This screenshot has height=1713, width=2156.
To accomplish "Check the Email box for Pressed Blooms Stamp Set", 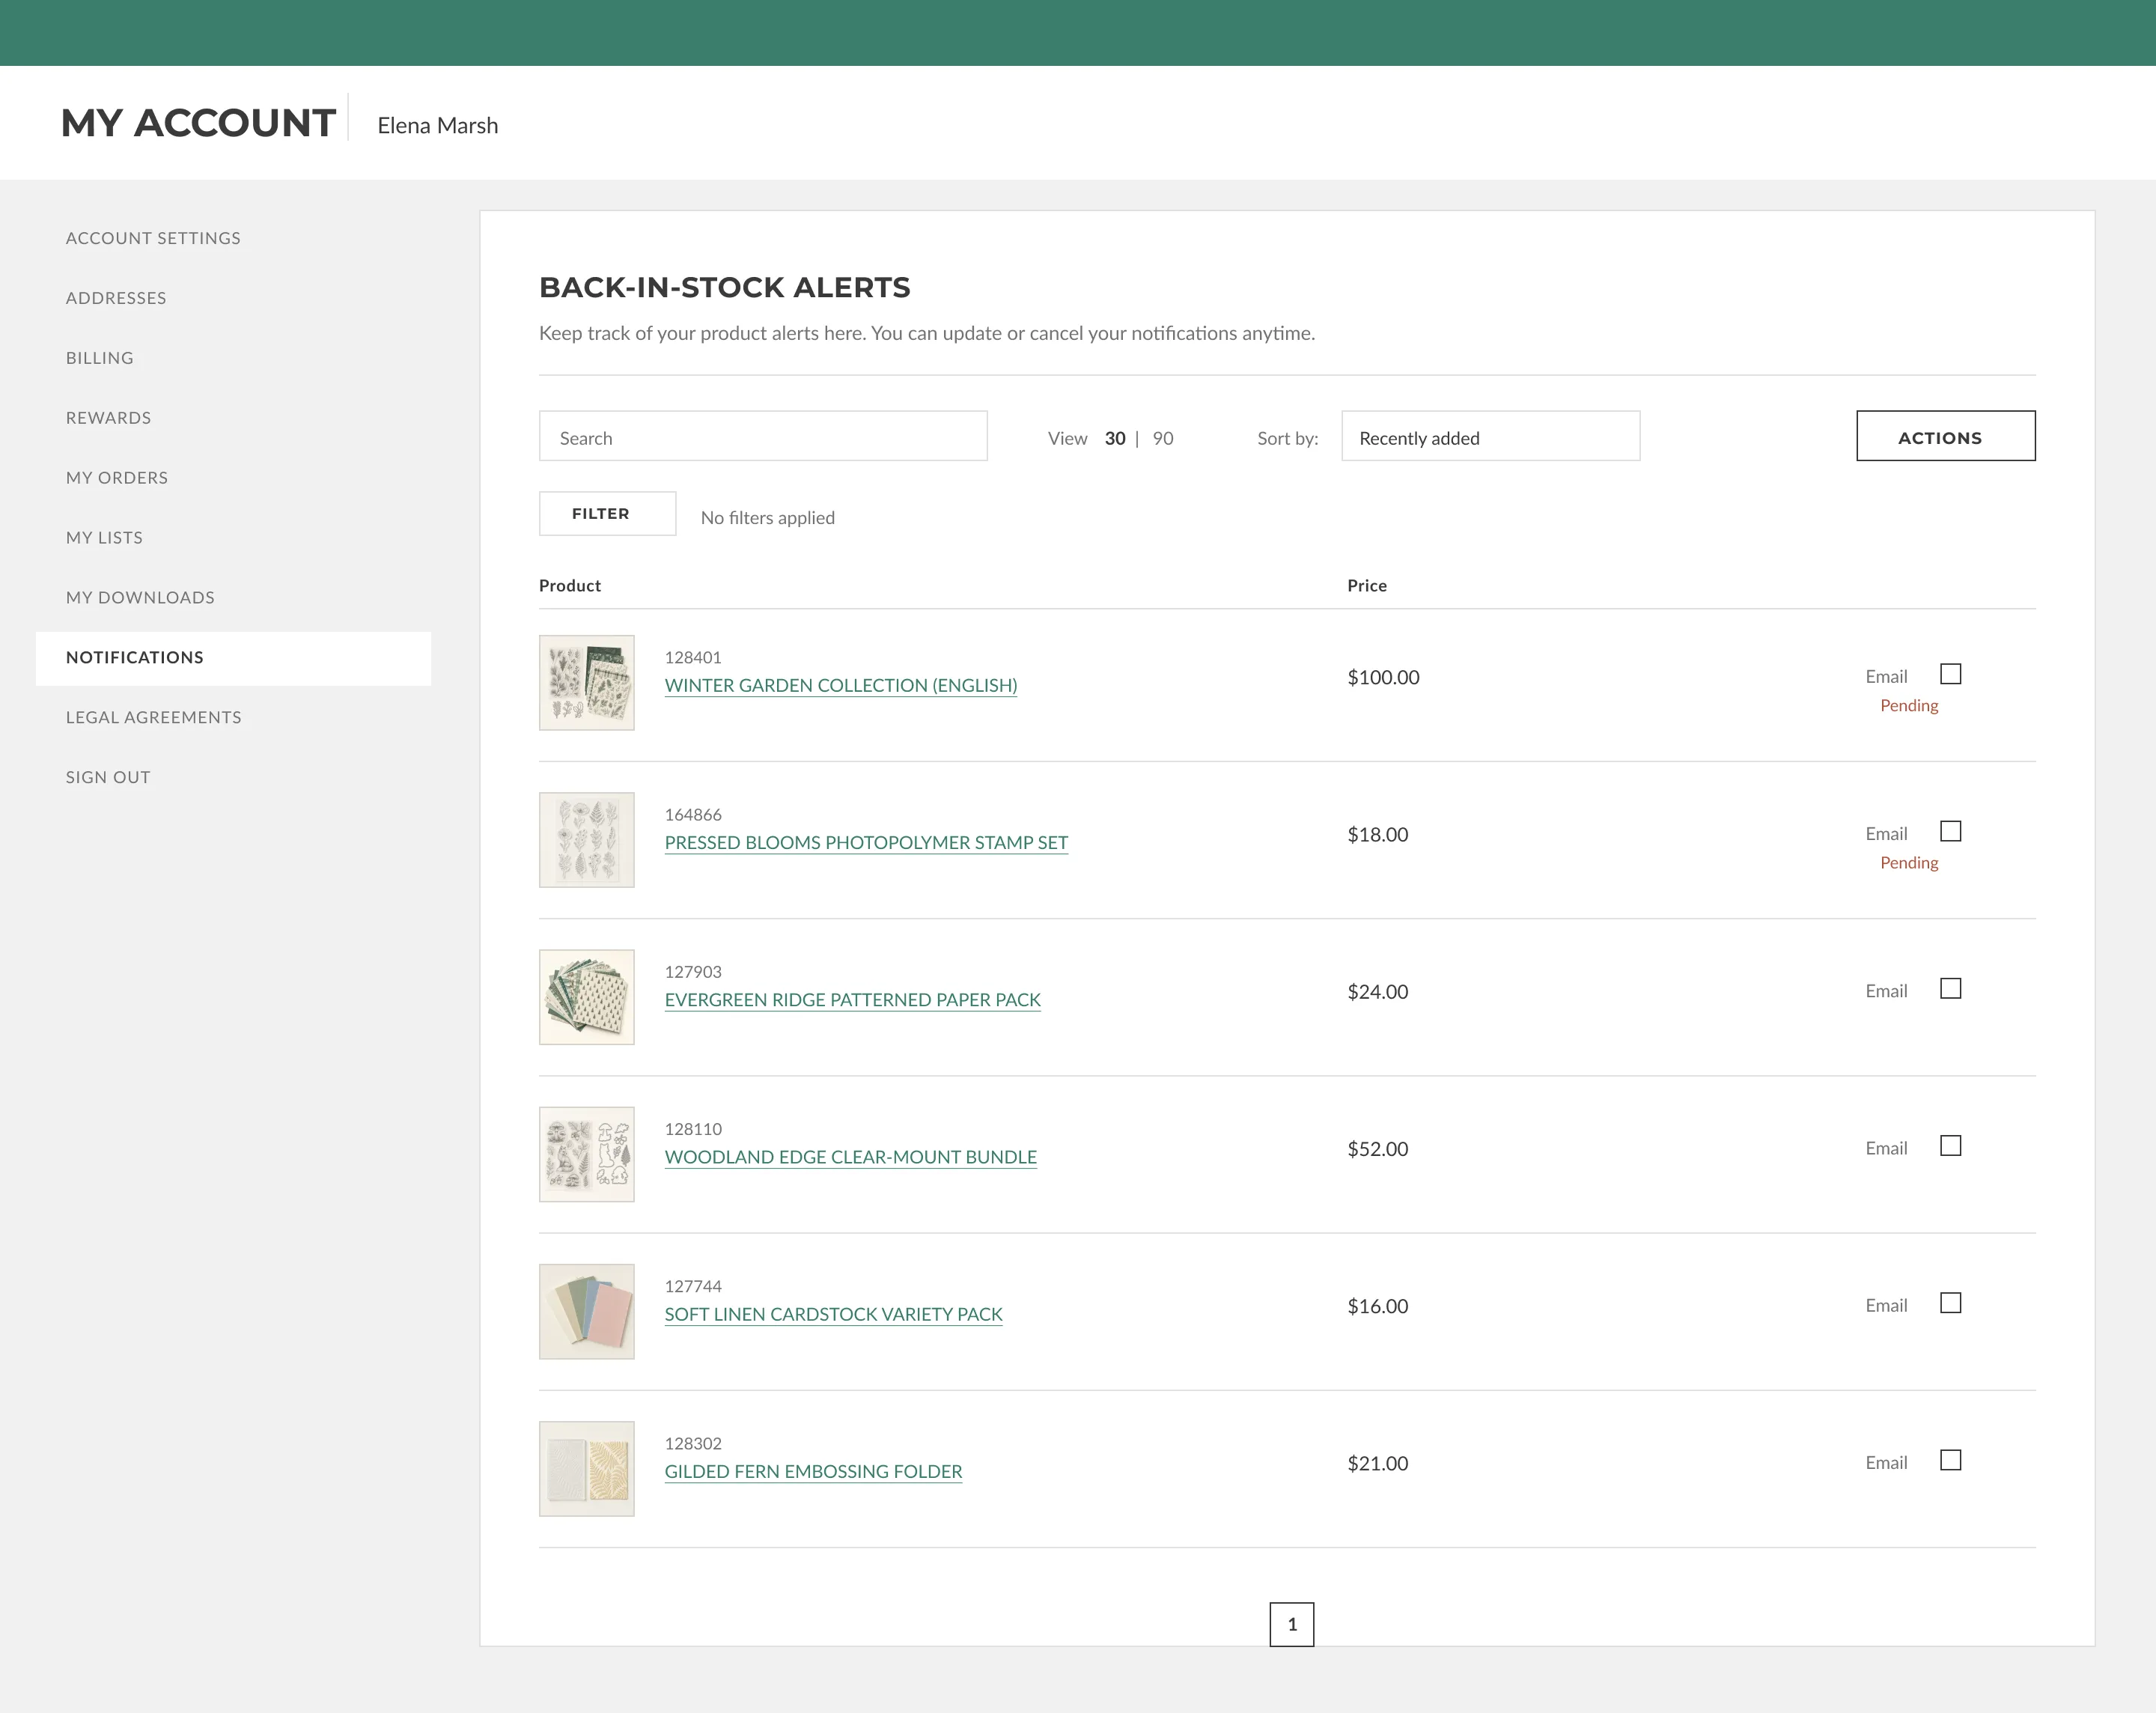I will pos(1950,831).
